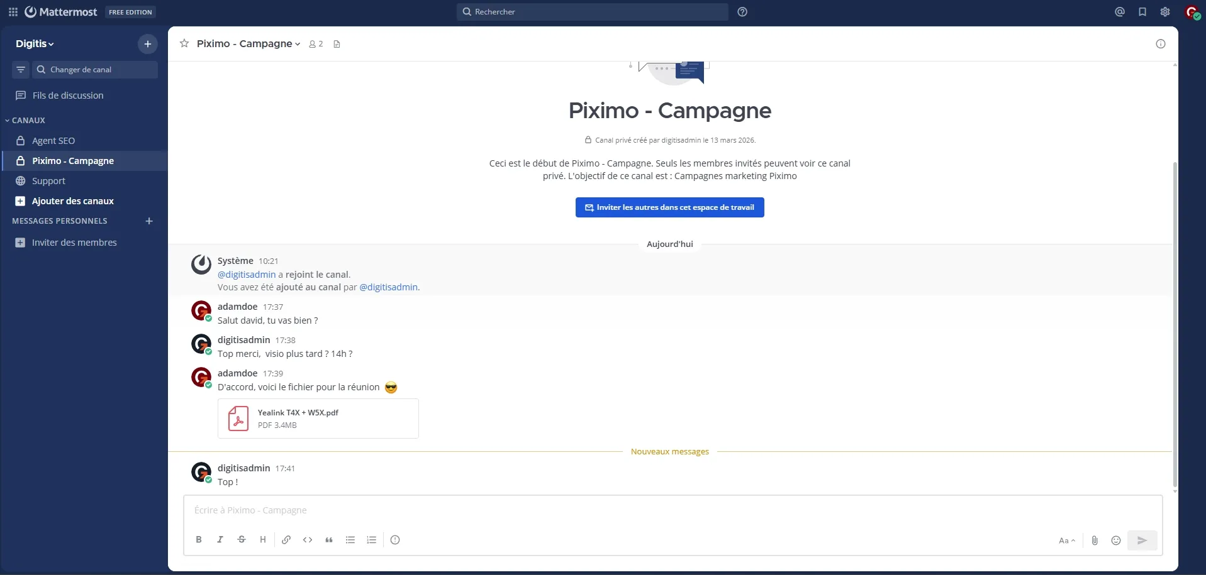The image size is (1206, 575).
Task: Attach a file with the paperclip icon
Action: point(1095,540)
